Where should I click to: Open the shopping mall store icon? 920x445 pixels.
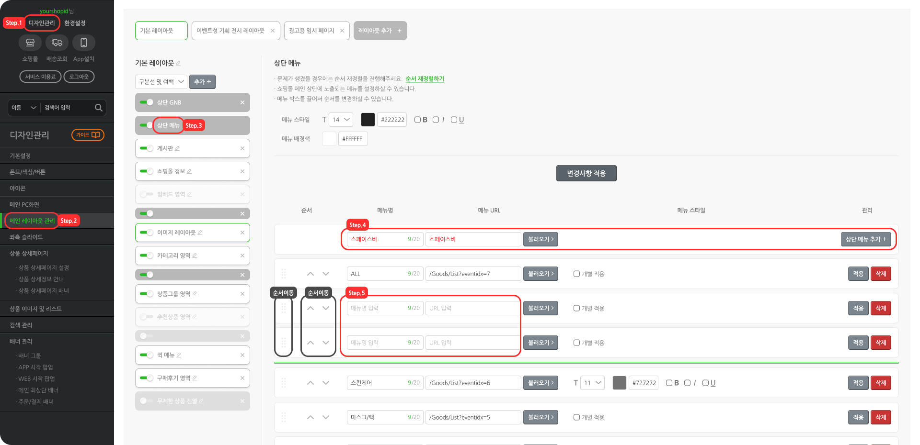tap(30, 43)
